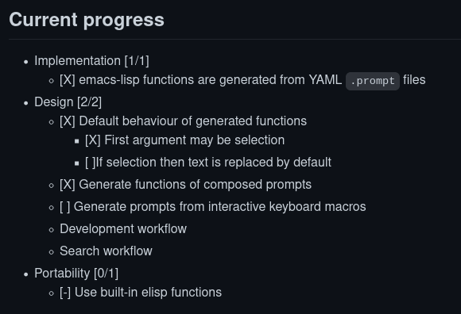Viewport: 461px width, 314px height.
Task: Click the .prompt inline code badge
Action: [x=373, y=81]
